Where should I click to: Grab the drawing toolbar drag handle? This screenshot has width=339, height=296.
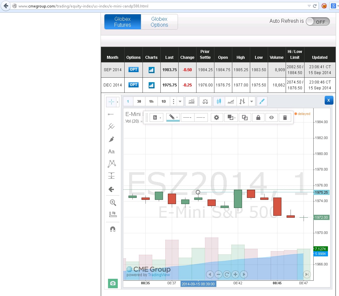click(x=147, y=118)
